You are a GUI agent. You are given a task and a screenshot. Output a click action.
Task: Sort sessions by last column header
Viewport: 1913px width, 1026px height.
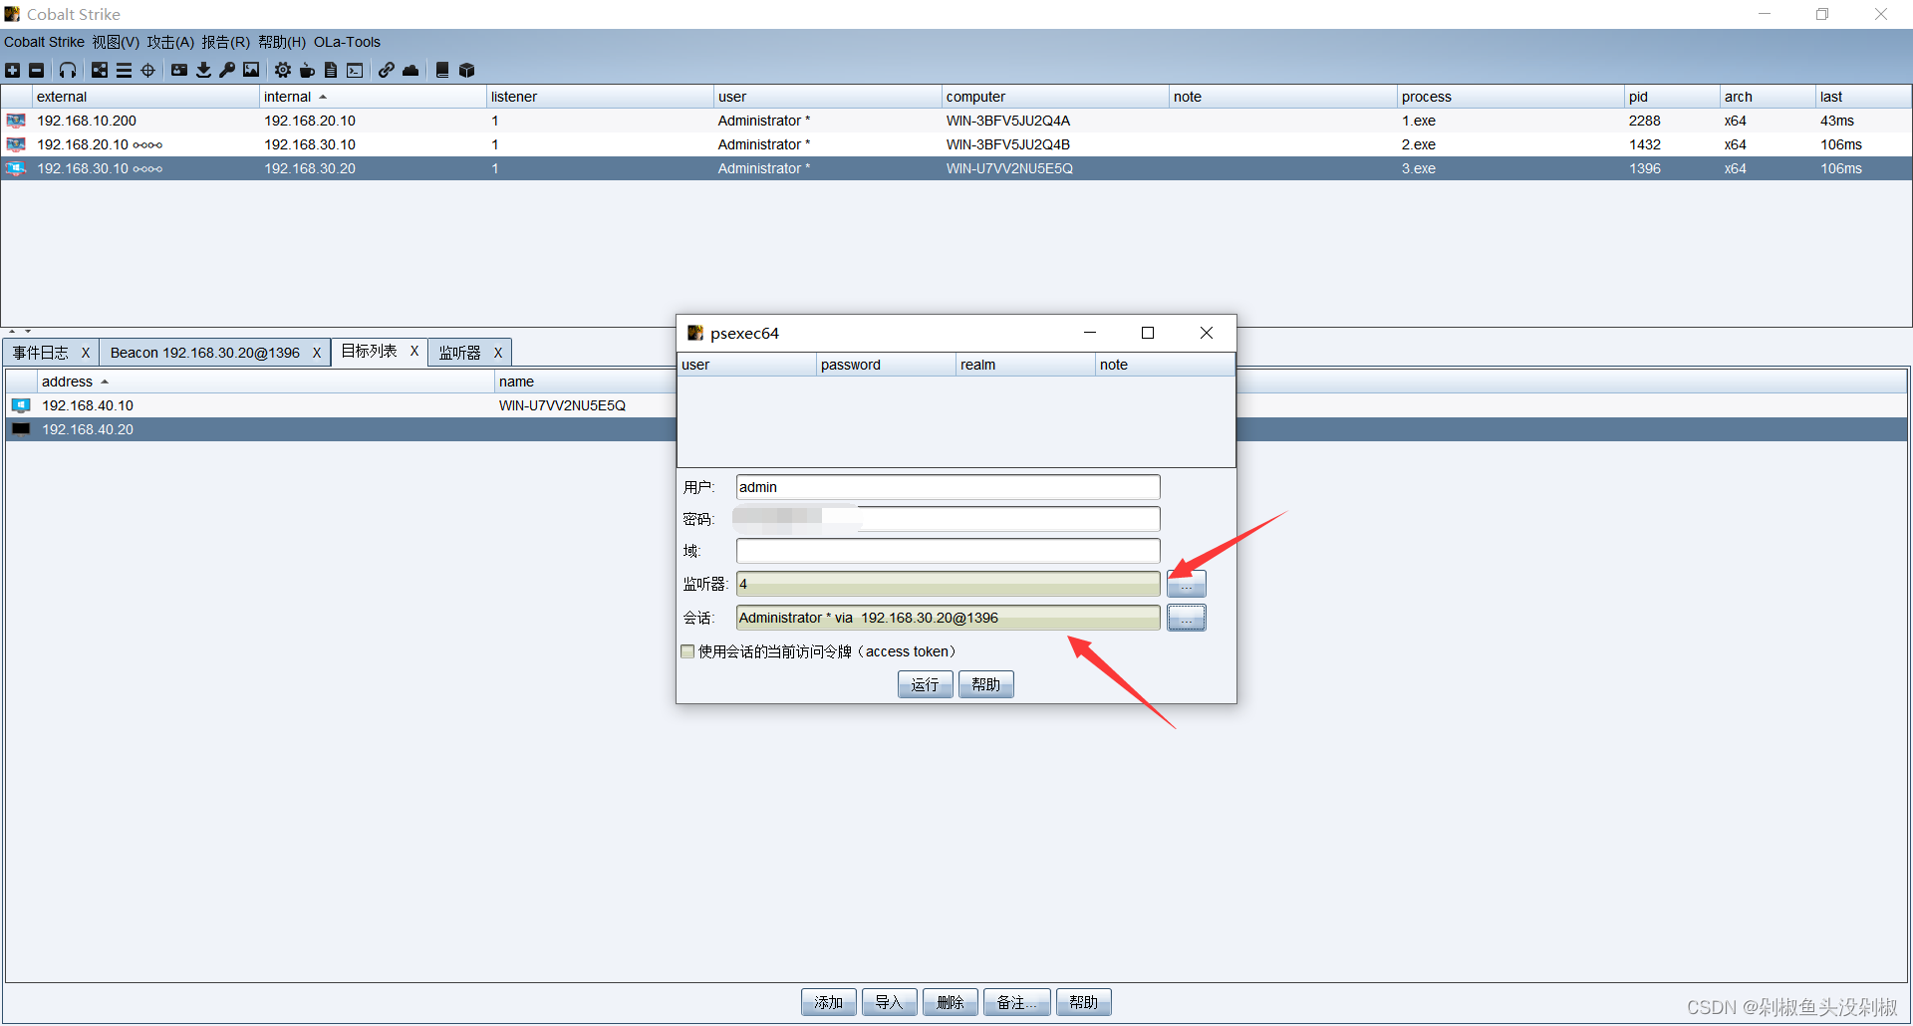(x=1862, y=97)
